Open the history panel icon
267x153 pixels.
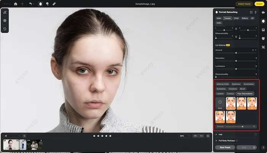[5, 29]
